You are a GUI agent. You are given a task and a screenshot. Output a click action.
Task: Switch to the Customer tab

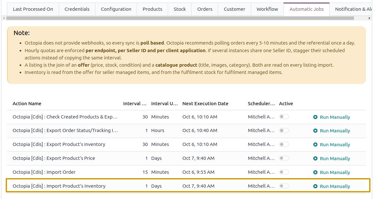tap(235, 9)
